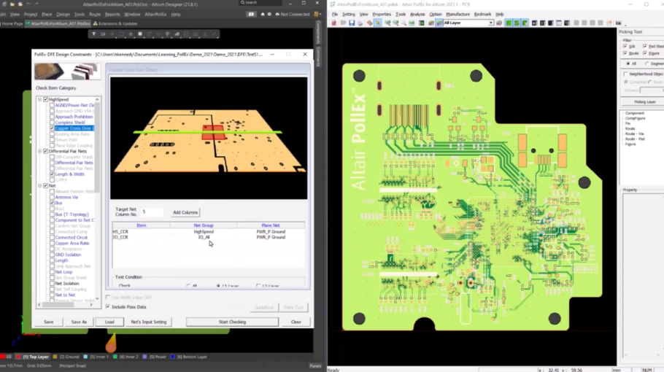Click the text 'A' tool in Altium active bar

204,34
